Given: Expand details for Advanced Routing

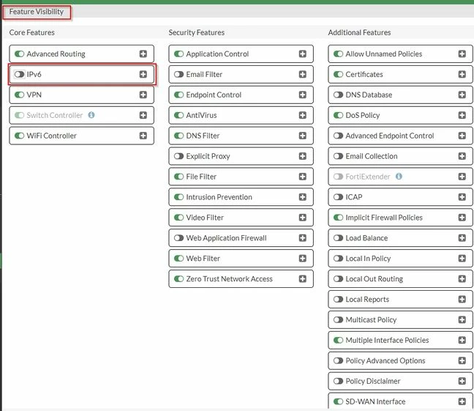Looking at the screenshot, I should [x=143, y=54].
